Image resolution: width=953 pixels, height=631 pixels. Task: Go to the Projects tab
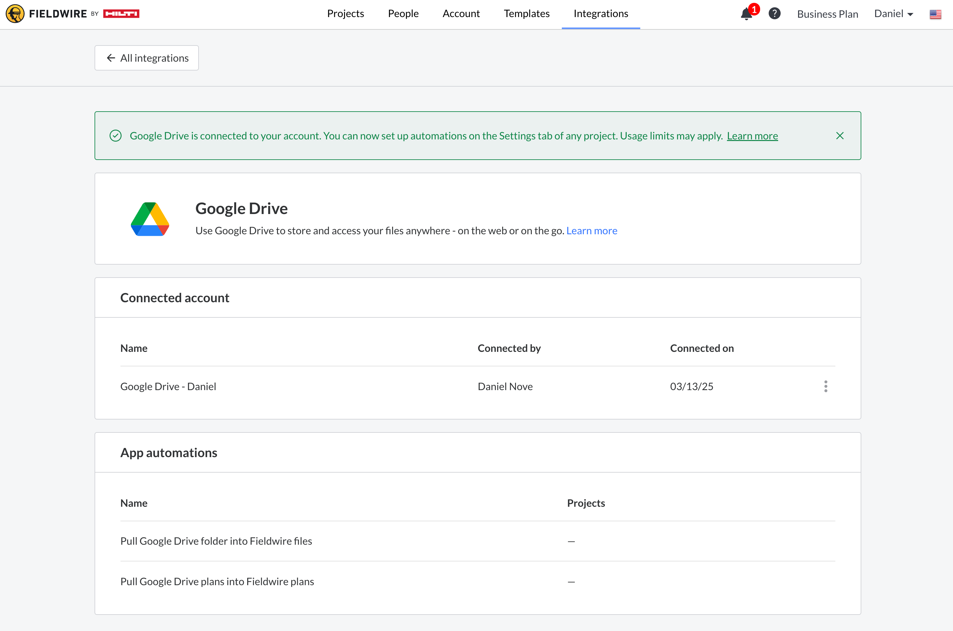pos(345,14)
